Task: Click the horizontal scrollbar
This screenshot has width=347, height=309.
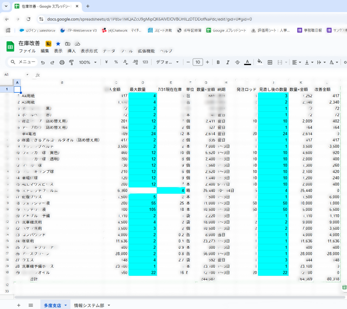Action: click(179, 297)
